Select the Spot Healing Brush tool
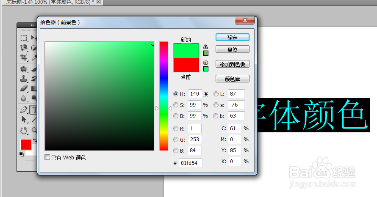Screen dimensions: 377x197 [x=24, y=69]
